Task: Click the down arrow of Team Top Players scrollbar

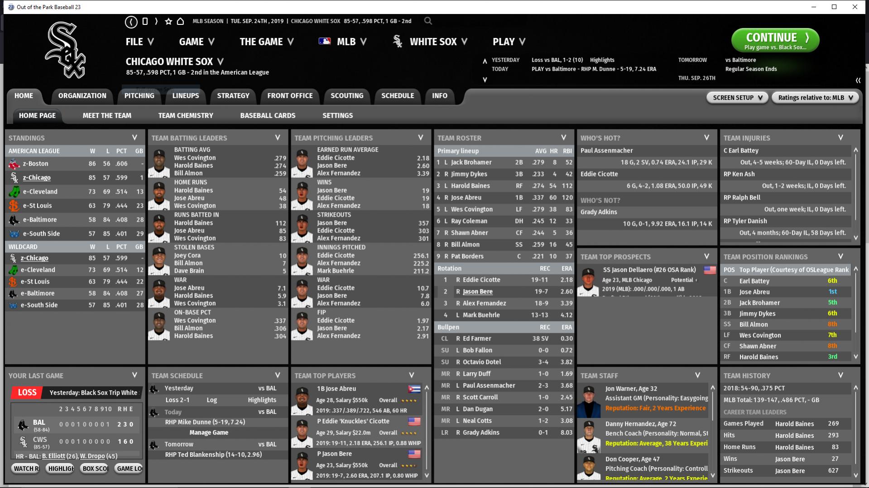Action: coord(427,475)
